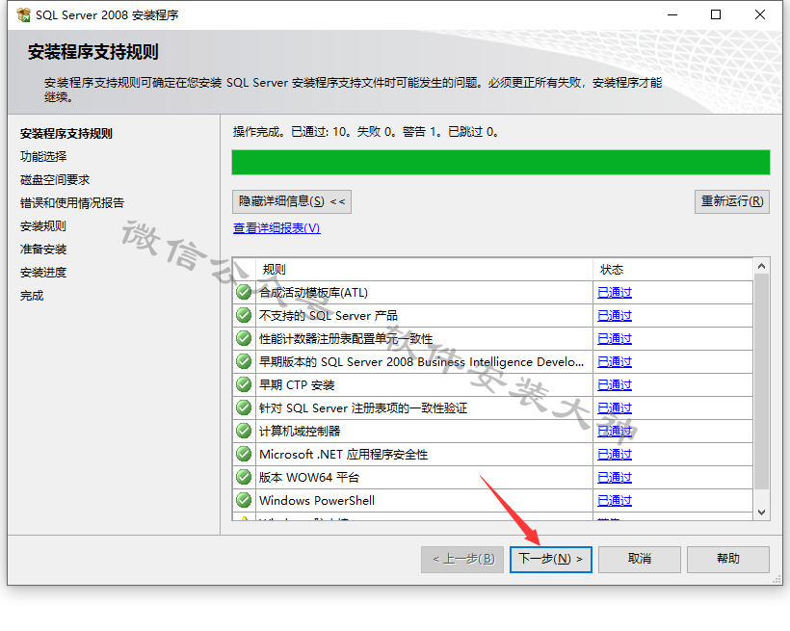Select the Microsoft .NET 应用程序安全性 rule name
Viewport: 790px width, 631px height.
(344, 455)
